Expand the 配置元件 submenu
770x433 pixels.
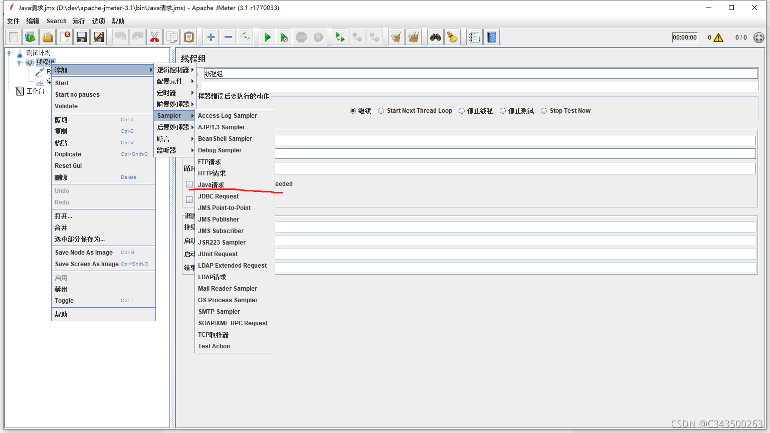click(x=175, y=81)
